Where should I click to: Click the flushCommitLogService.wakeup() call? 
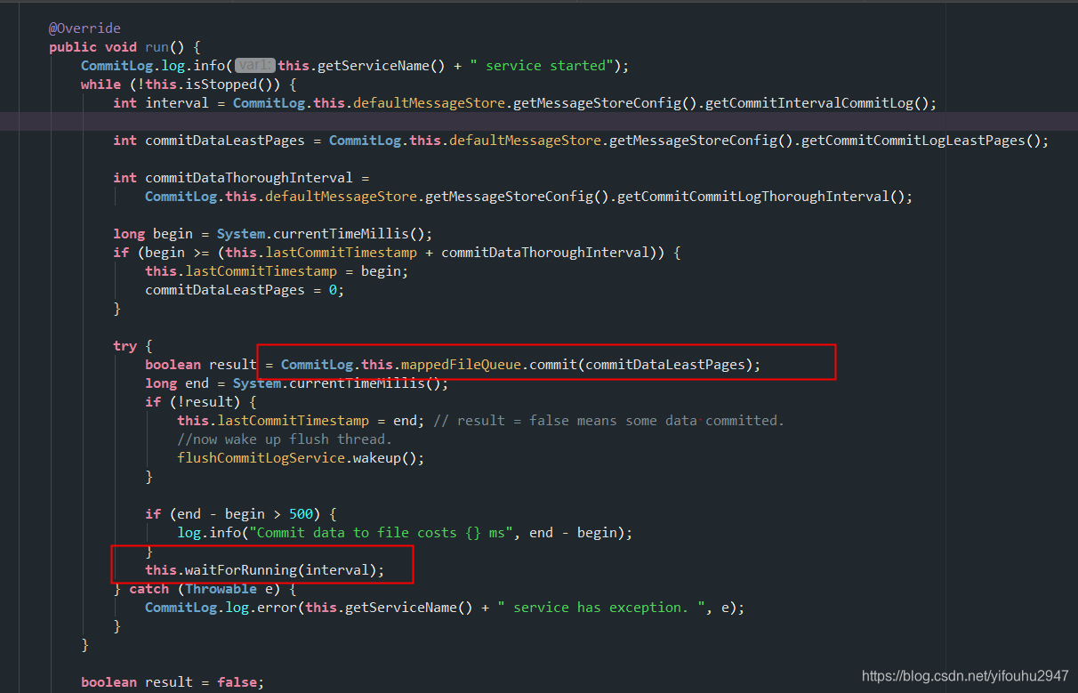pyautogui.click(x=301, y=458)
